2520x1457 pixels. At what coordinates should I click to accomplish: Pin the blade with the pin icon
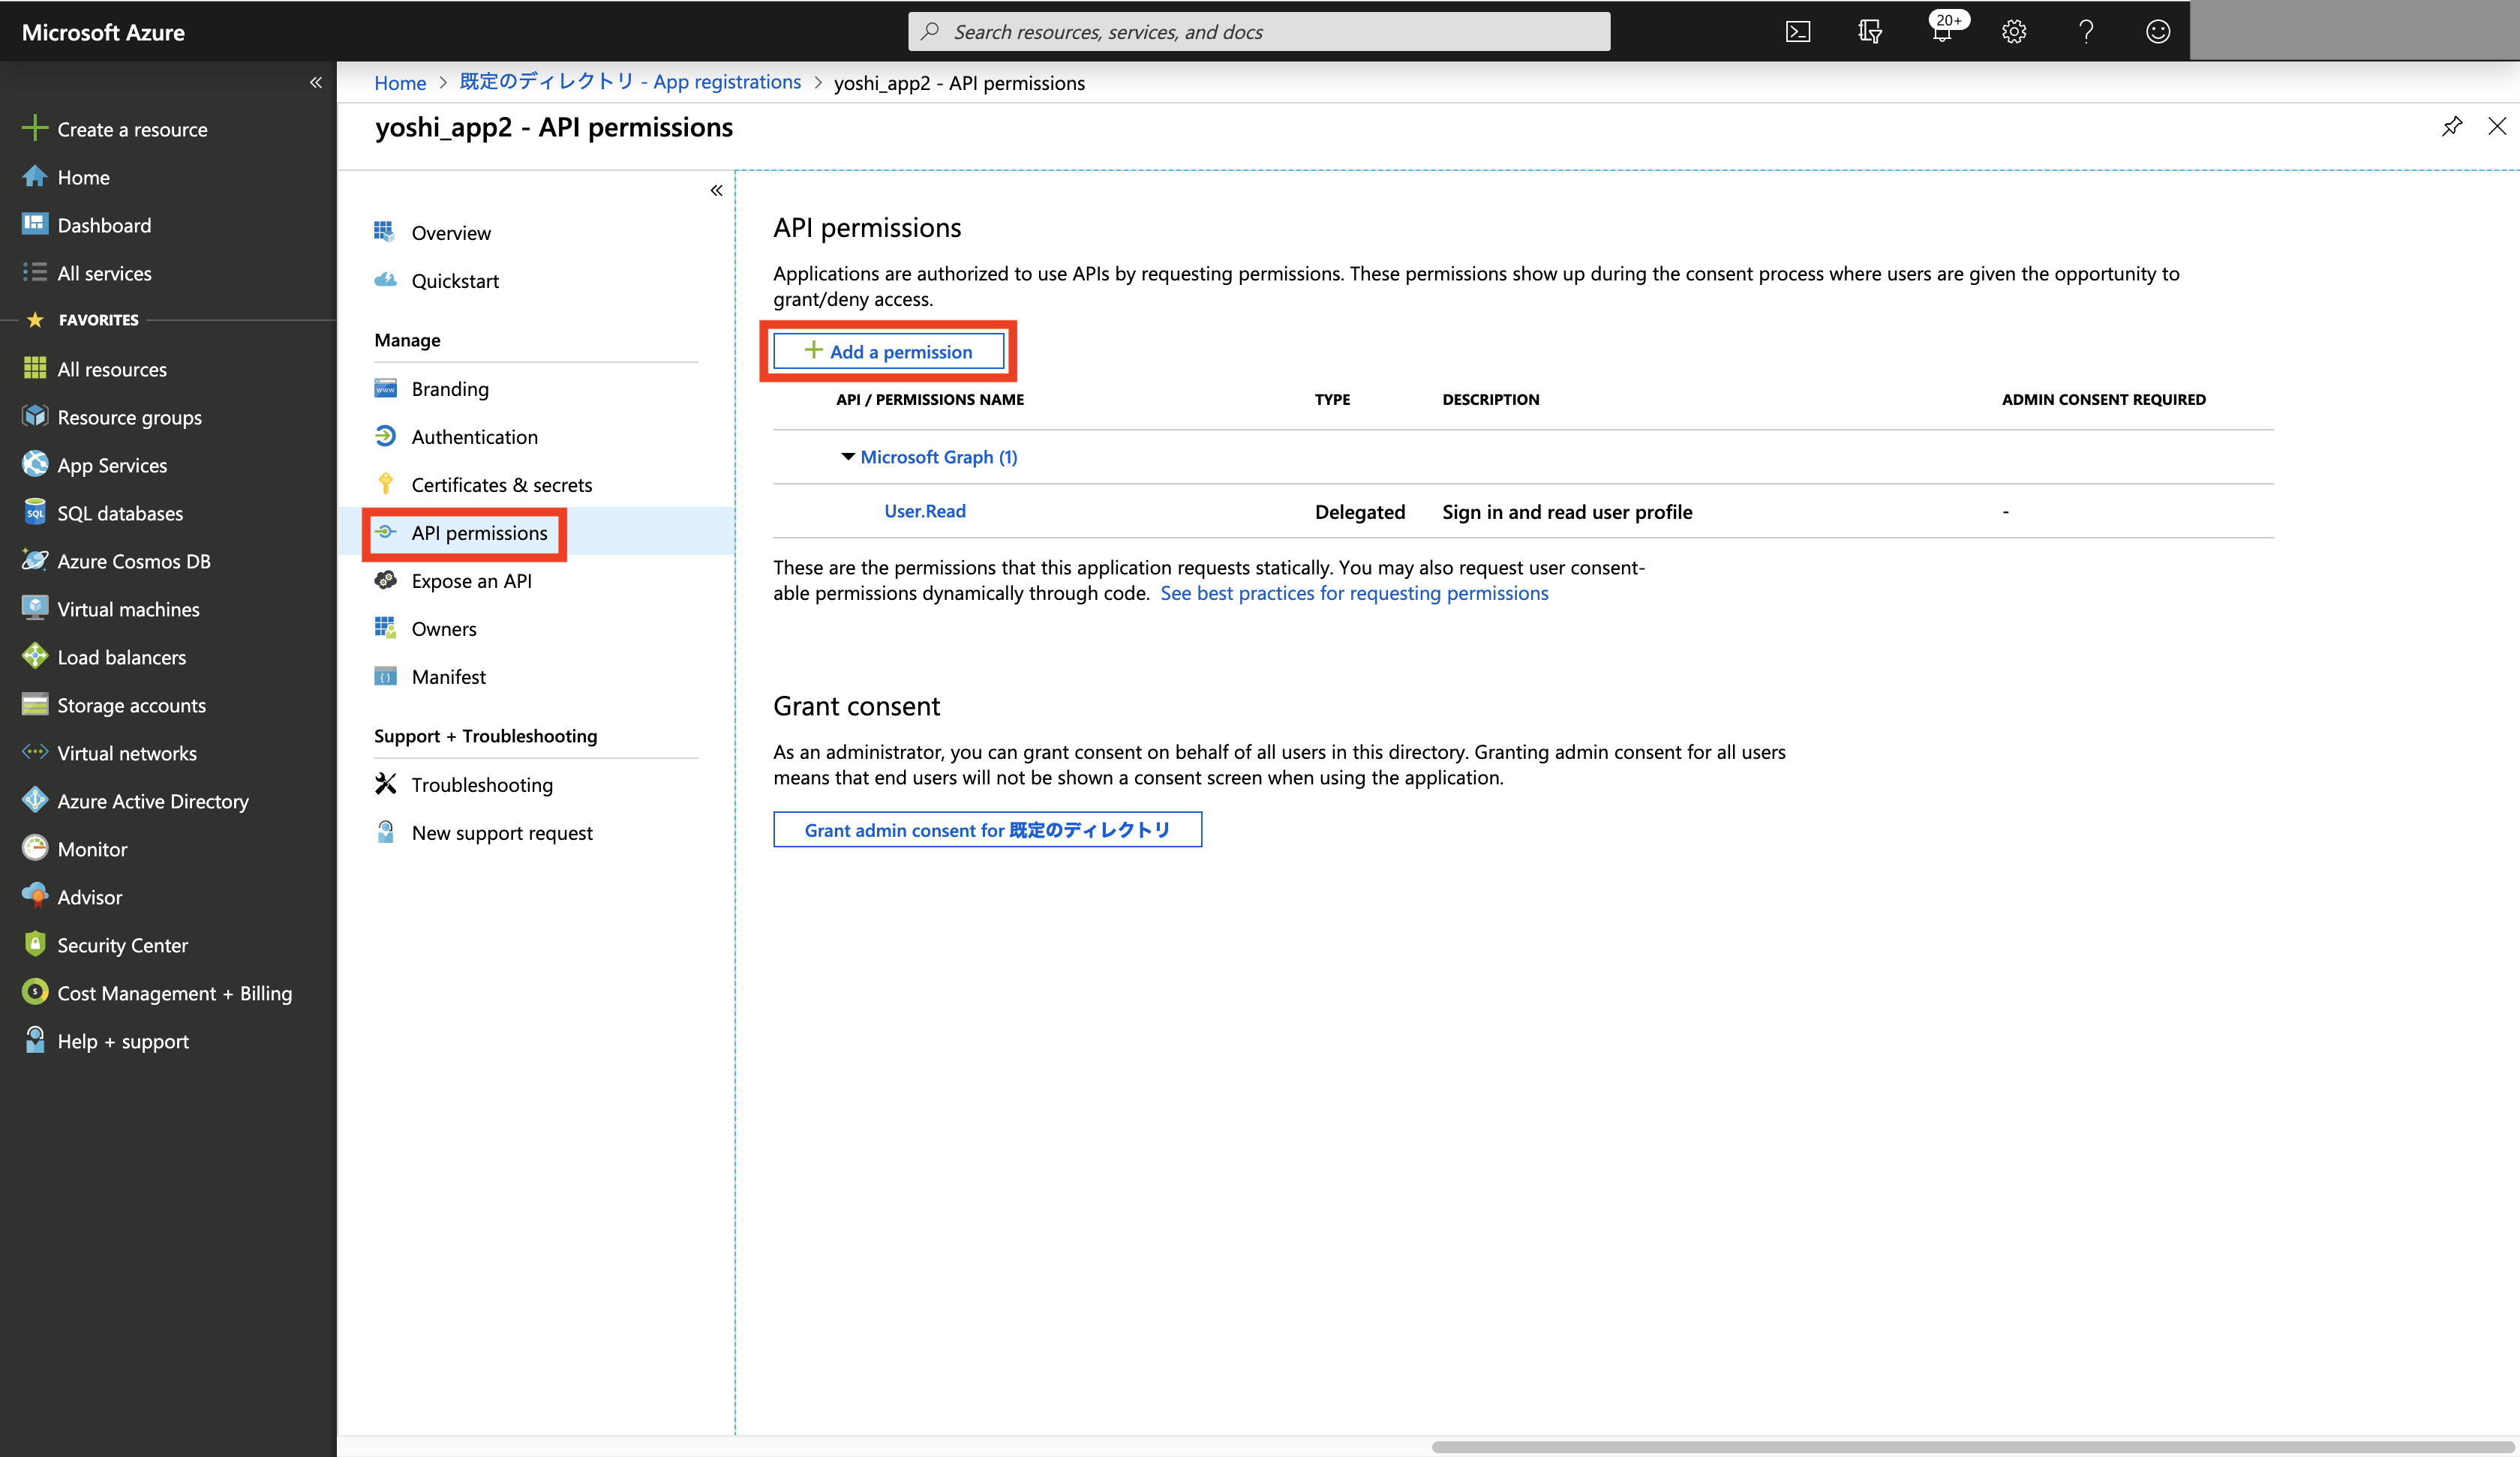[x=2451, y=126]
